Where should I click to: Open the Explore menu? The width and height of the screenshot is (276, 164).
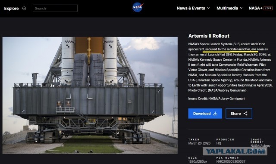[x=12, y=9]
